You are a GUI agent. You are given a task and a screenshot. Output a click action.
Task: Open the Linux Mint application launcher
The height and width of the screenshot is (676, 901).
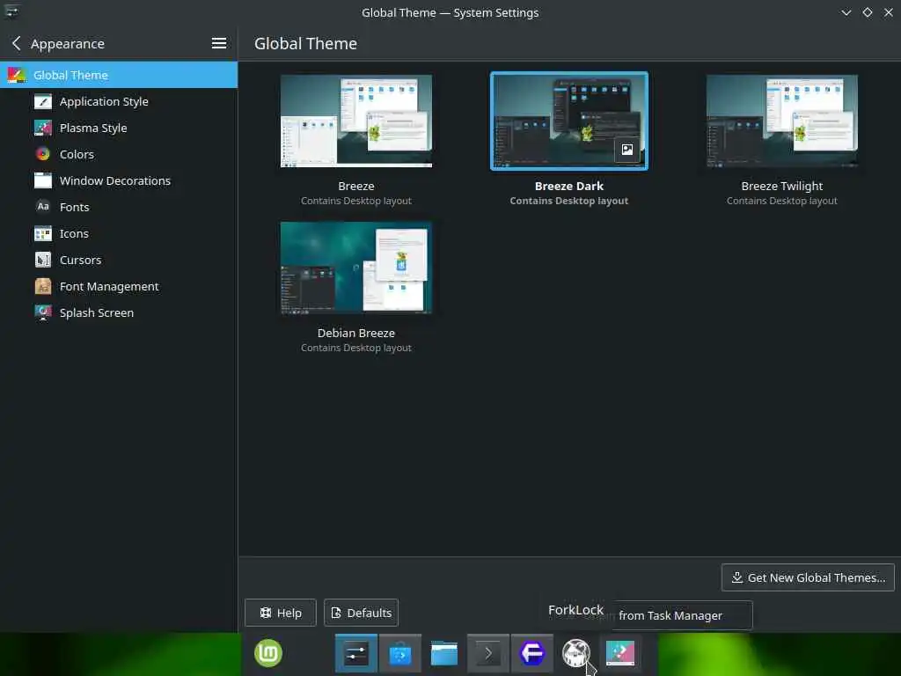(x=268, y=654)
